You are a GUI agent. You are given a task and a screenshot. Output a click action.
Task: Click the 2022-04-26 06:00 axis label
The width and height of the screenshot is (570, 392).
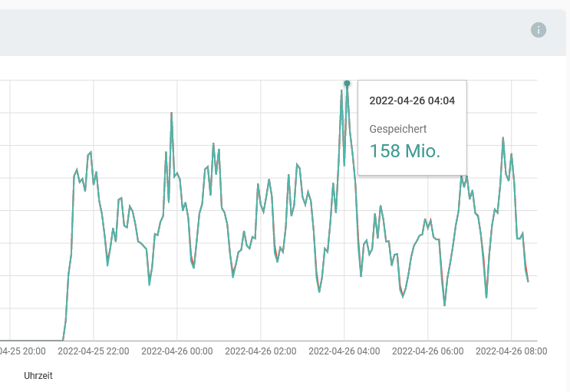click(x=428, y=351)
